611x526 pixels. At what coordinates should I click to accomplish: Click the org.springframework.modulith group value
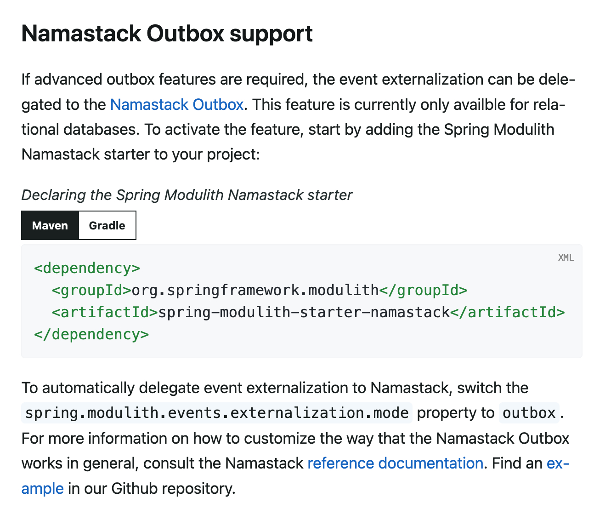(x=255, y=290)
